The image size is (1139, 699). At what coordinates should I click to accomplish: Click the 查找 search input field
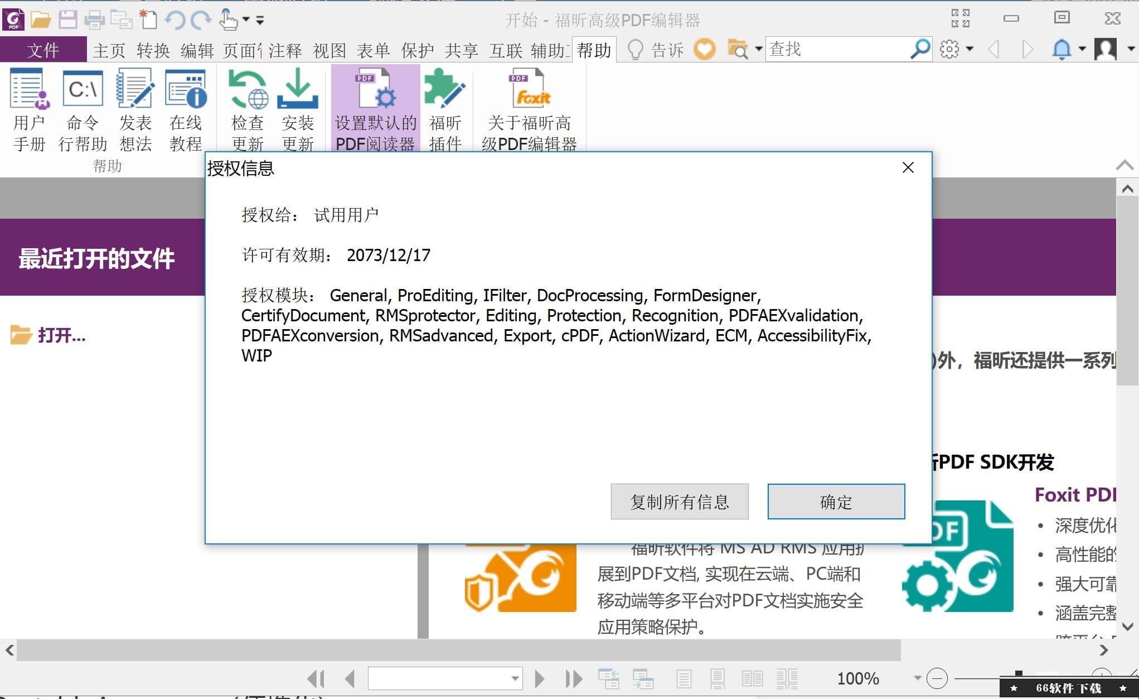[x=838, y=49]
